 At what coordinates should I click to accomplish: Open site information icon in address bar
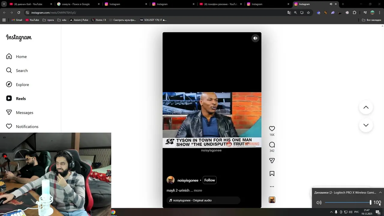[27, 13]
